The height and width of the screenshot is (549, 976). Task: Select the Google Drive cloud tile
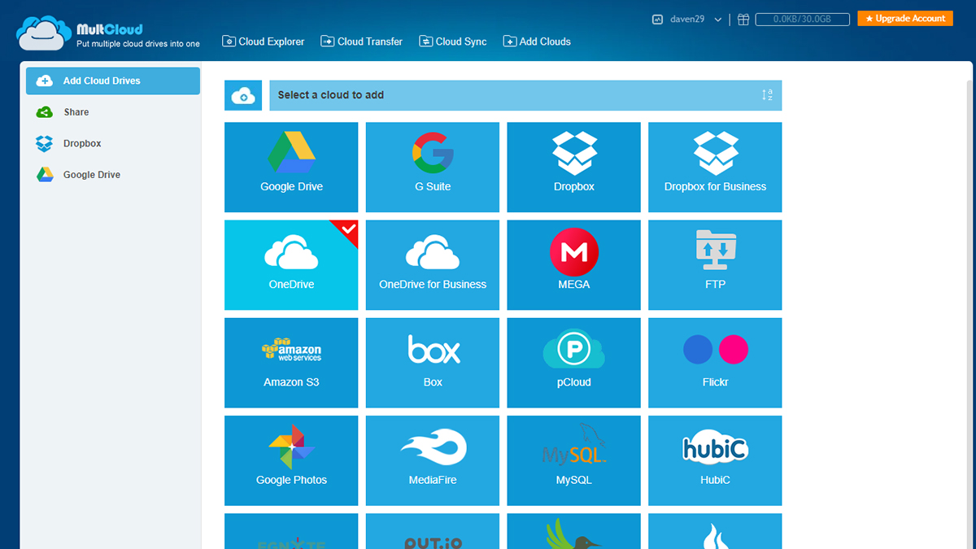tap(291, 168)
